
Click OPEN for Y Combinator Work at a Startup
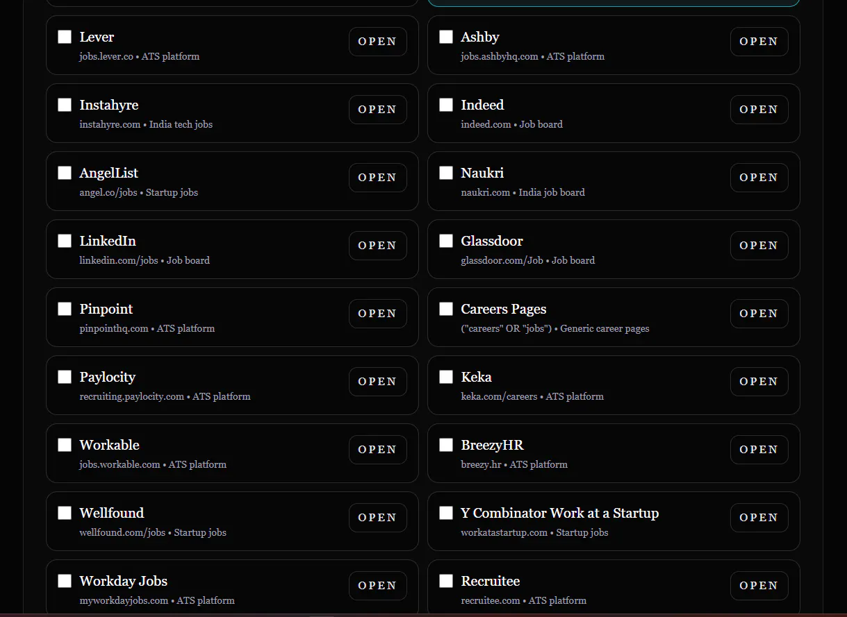click(759, 518)
